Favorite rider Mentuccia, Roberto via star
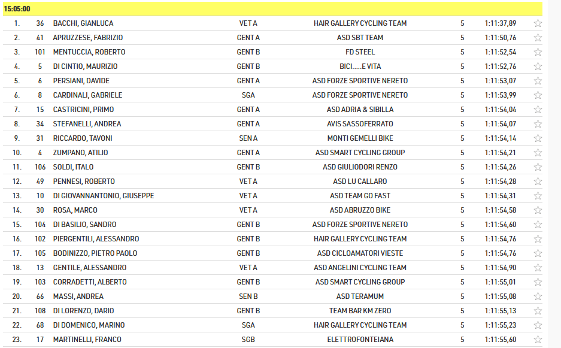The height and width of the screenshot is (348, 561). click(x=538, y=52)
